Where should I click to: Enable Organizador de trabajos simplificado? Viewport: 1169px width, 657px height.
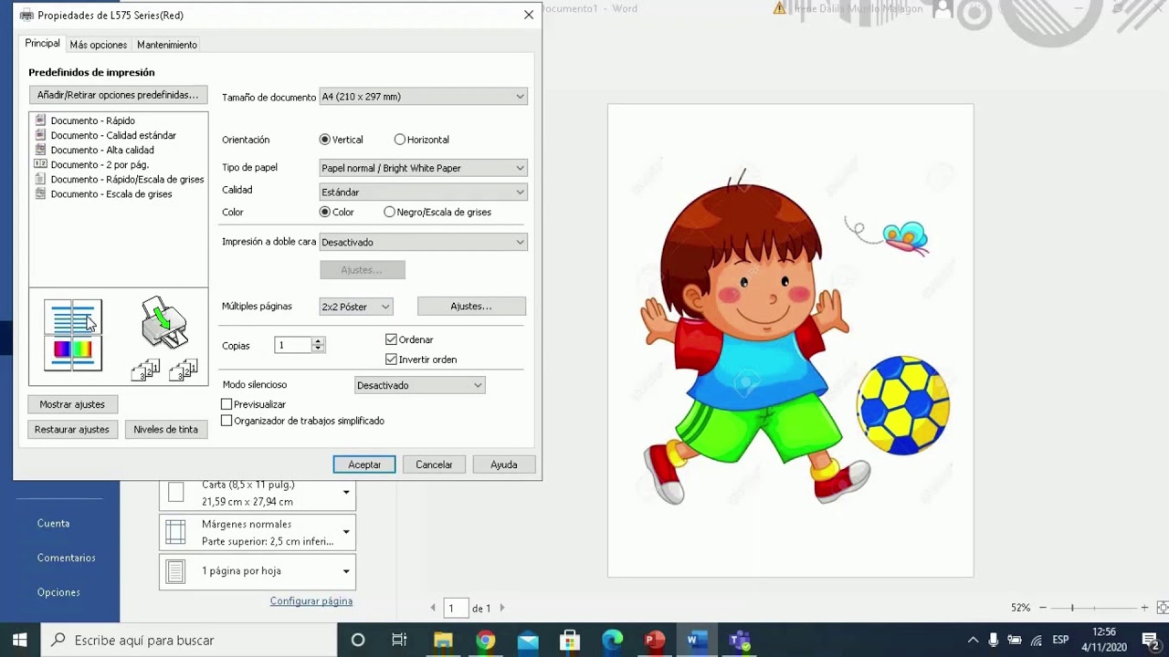(x=303, y=421)
